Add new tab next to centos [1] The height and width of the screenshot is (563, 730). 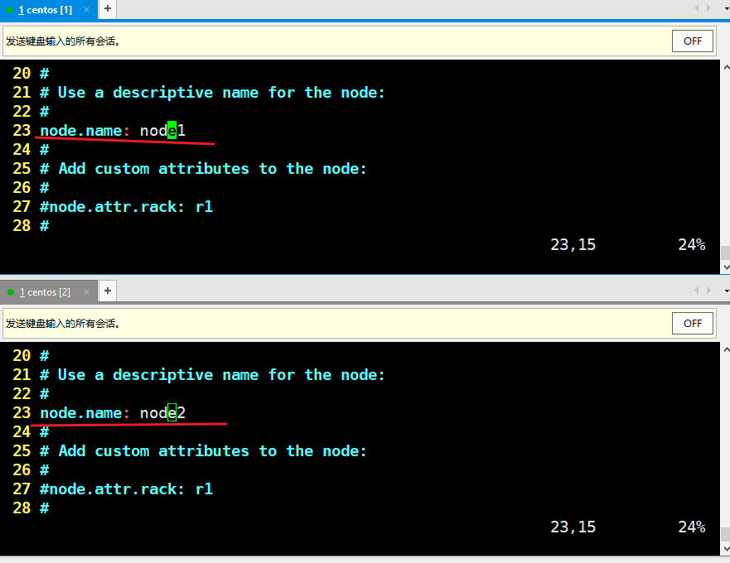click(108, 9)
